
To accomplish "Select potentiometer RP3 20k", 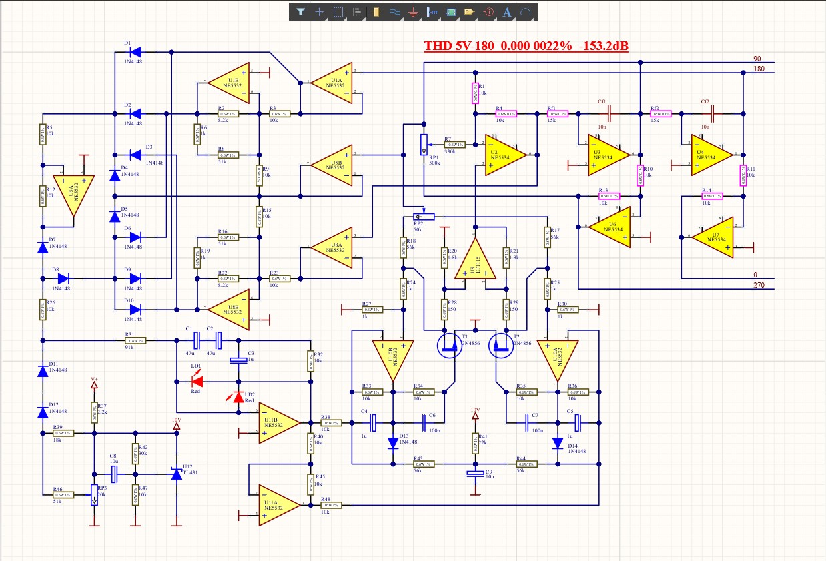I will (x=95, y=494).
